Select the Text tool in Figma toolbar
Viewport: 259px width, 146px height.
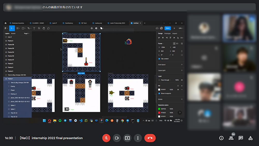(x=34, y=28)
